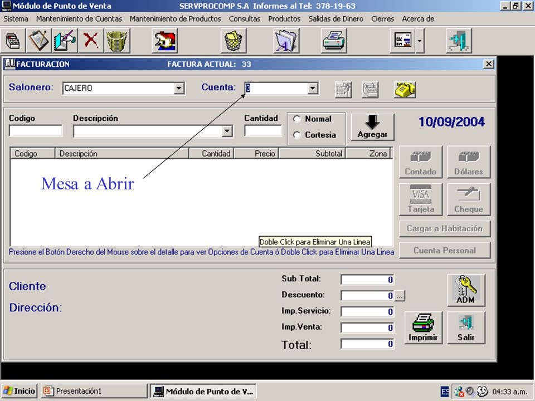Click Cuenta Personal button

tap(445, 250)
